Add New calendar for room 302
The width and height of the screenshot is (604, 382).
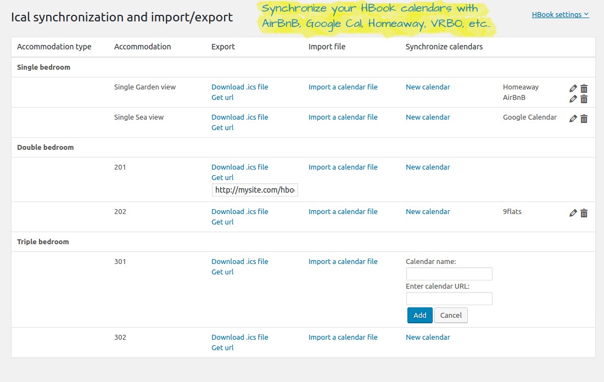(x=427, y=337)
